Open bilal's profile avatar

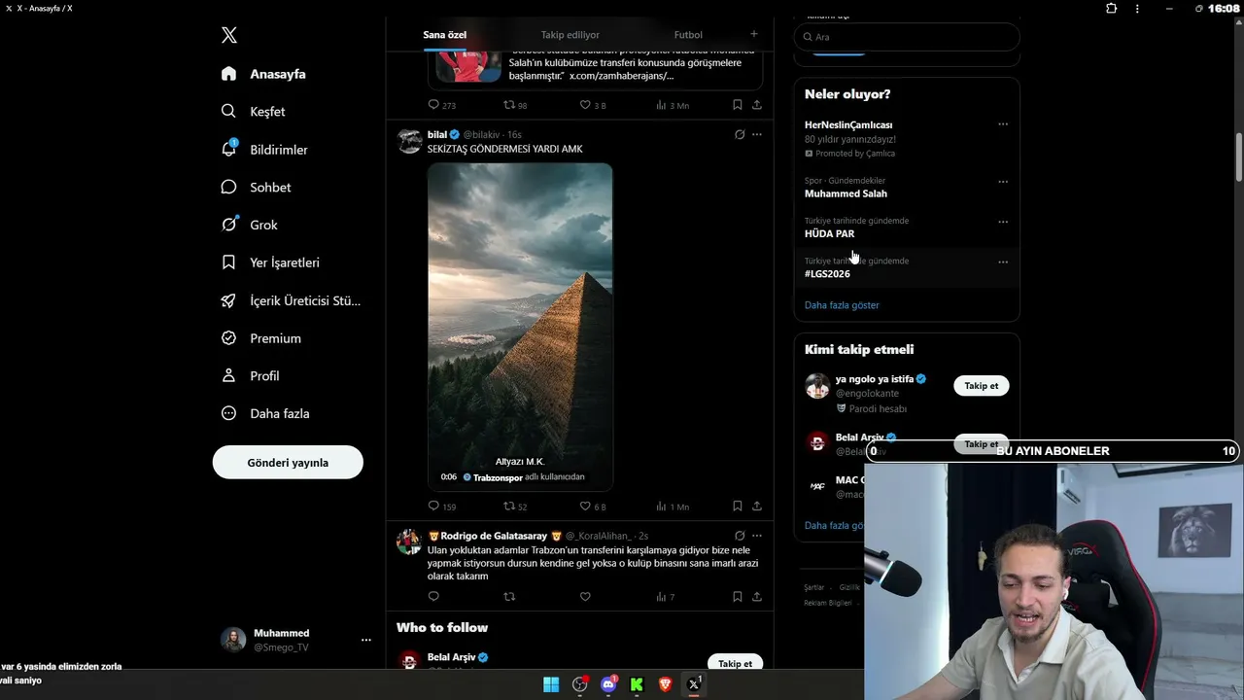(x=410, y=141)
